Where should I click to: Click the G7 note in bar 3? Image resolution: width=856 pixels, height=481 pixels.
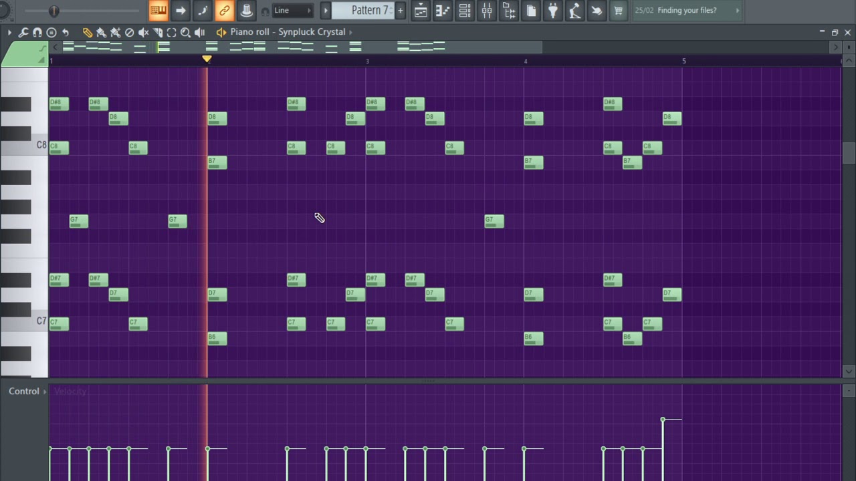click(x=494, y=220)
